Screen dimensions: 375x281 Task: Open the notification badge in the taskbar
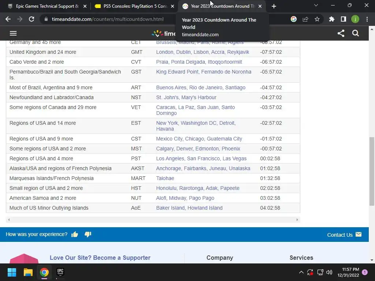pos(365,272)
